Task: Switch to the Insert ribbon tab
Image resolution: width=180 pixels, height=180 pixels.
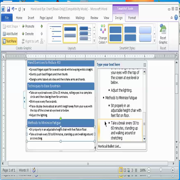Action: click(x=31, y=18)
